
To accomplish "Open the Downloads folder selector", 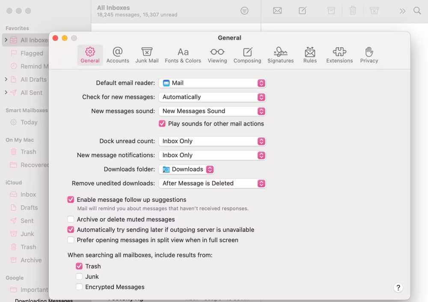I will pyautogui.click(x=187, y=169).
